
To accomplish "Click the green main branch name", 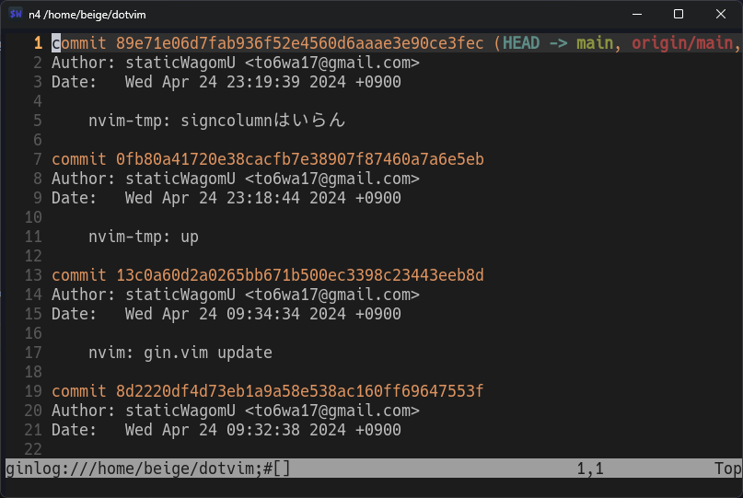I will click(595, 43).
